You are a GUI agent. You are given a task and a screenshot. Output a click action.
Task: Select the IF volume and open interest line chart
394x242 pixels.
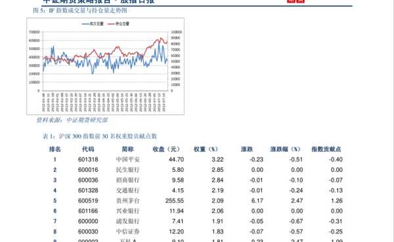pos(105,66)
